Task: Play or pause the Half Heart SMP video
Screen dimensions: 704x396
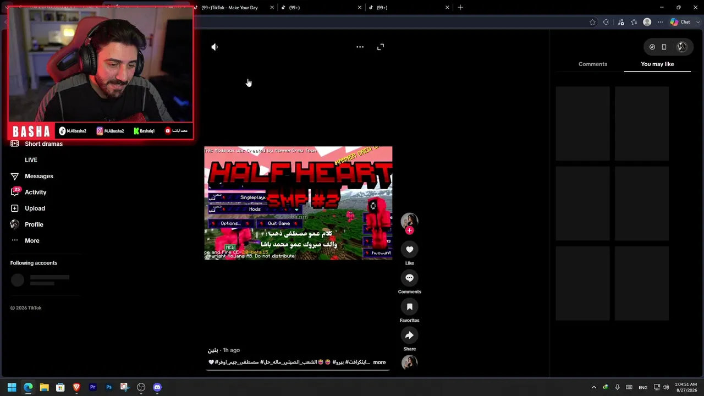Action: point(298,203)
